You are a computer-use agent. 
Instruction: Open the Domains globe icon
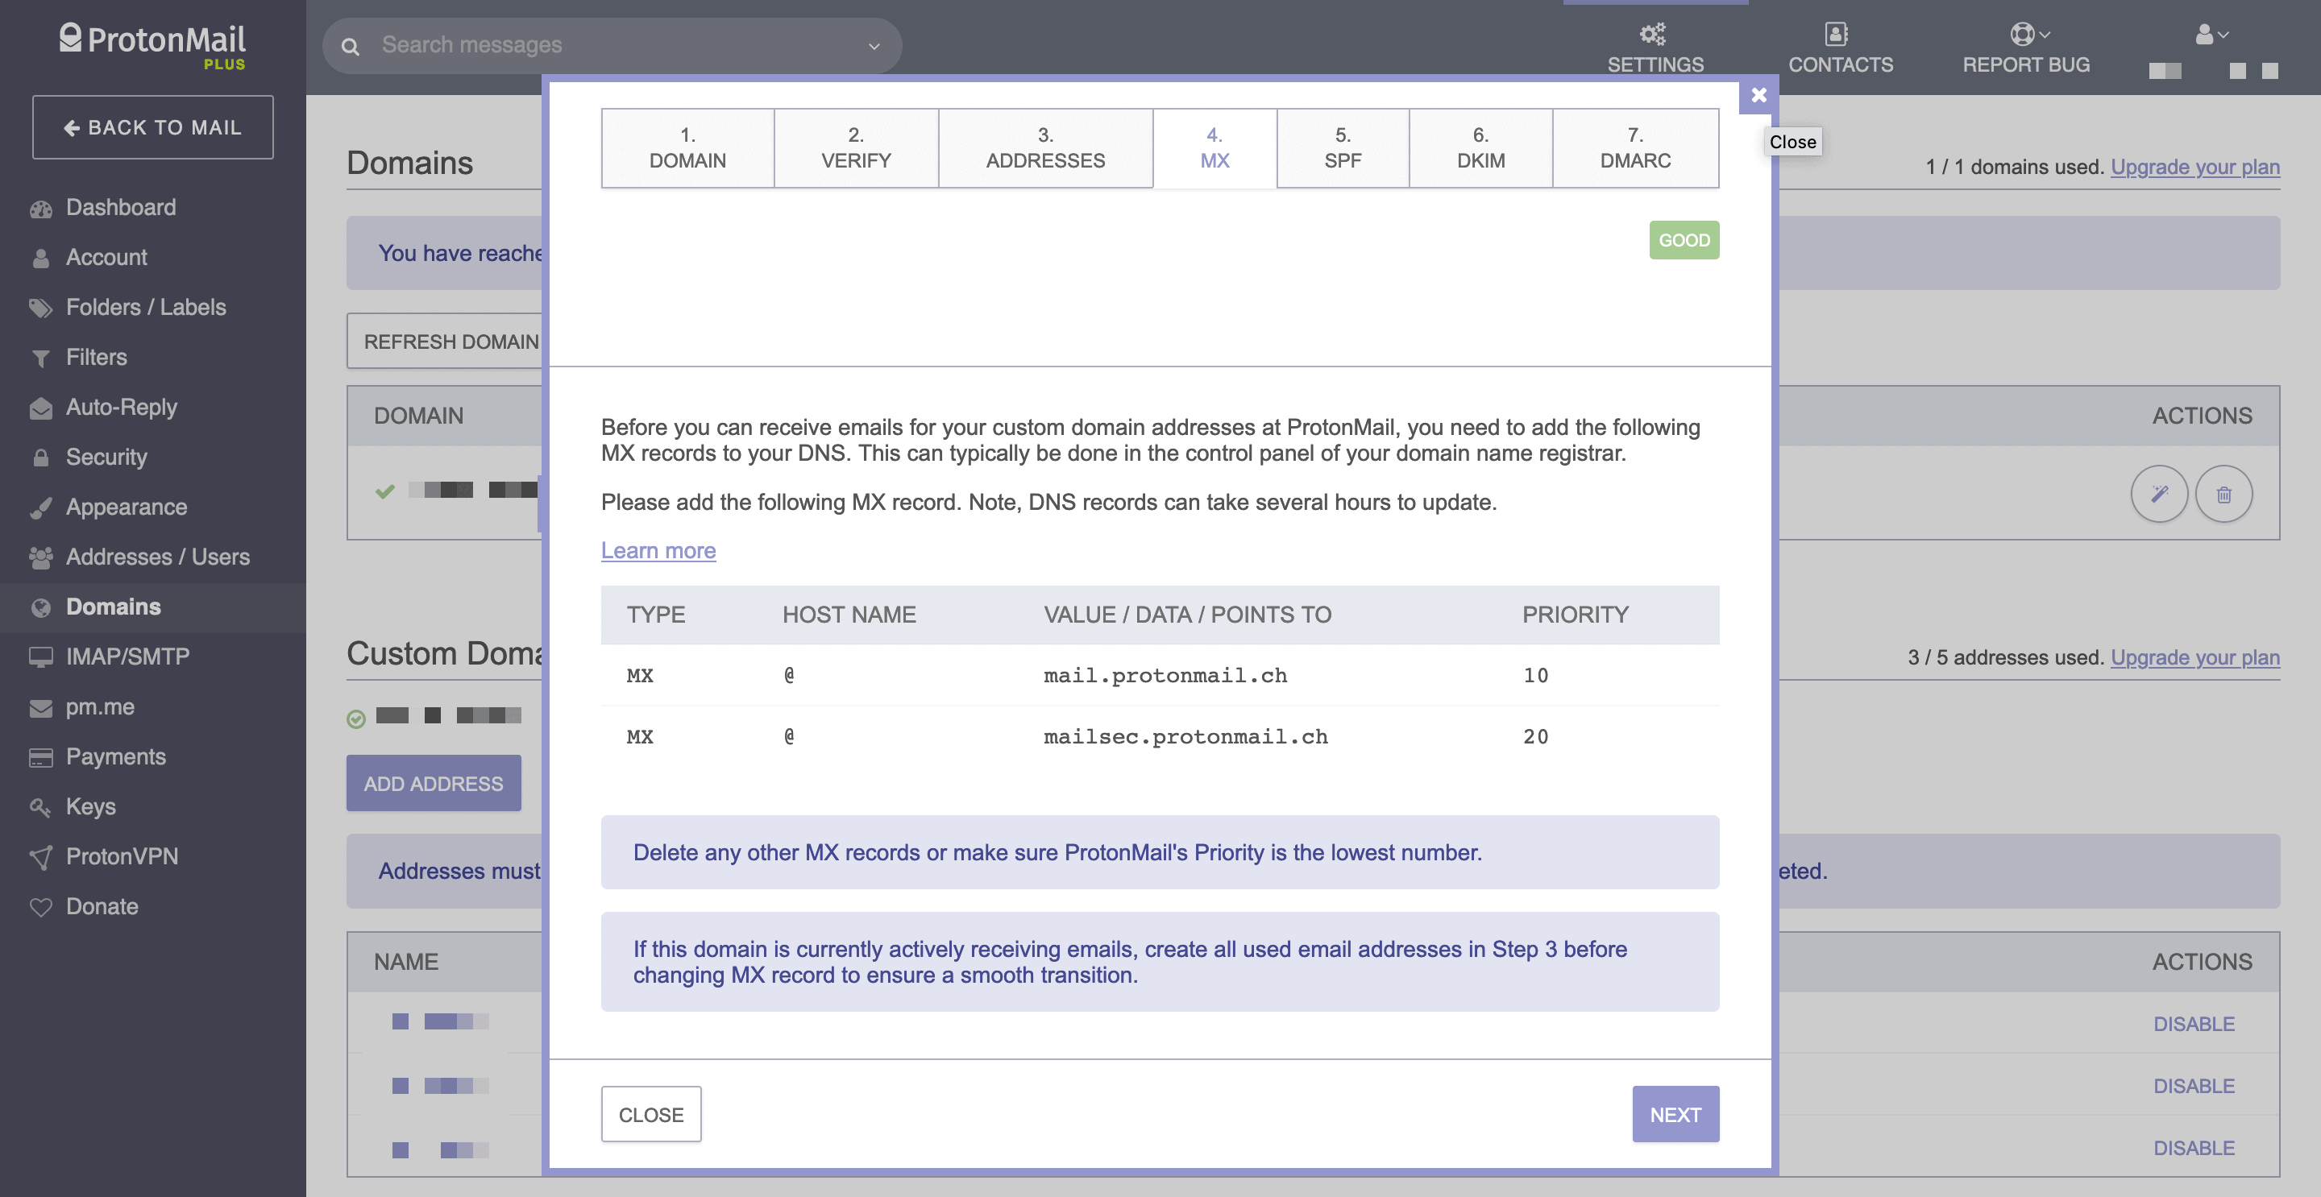pyautogui.click(x=40, y=608)
